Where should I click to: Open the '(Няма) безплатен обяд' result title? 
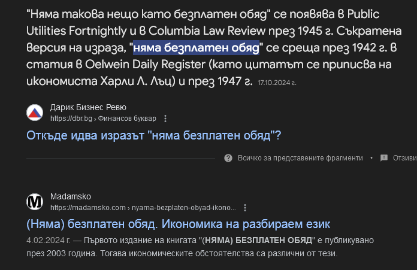coord(179,224)
